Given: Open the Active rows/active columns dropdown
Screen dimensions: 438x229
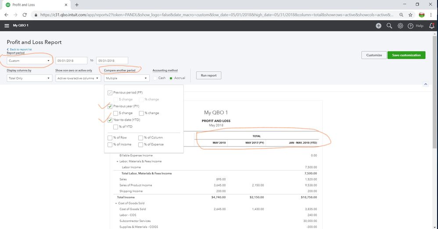Looking at the screenshot, I should click(x=77, y=78).
